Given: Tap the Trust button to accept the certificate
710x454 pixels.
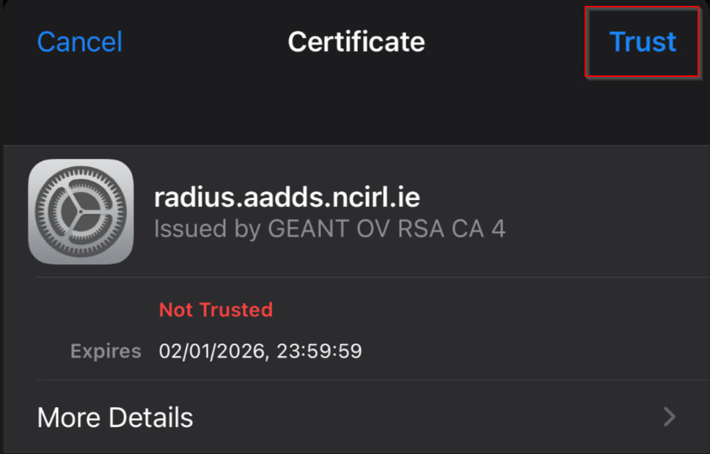Looking at the screenshot, I should [x=642, y=42].
